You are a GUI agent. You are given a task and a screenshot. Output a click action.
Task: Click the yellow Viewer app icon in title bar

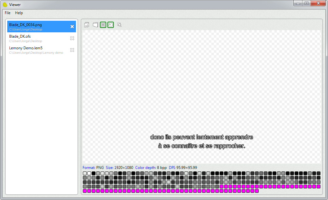tap(5, 5)
